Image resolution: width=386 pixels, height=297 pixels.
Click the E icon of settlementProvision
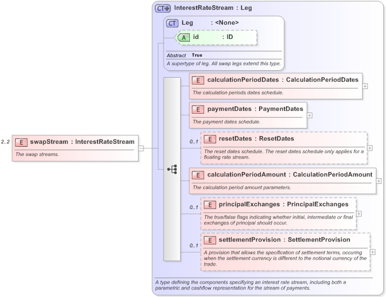point(210,240)
